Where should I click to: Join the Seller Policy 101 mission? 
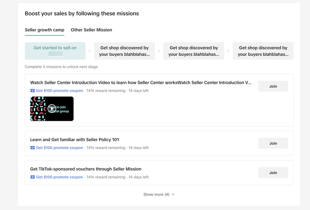tap(273, 143)
